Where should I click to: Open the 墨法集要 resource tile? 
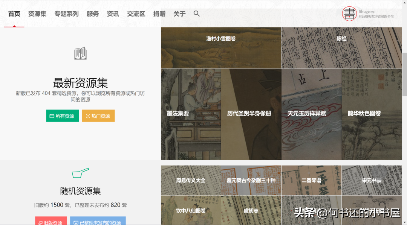coord(191,114)
